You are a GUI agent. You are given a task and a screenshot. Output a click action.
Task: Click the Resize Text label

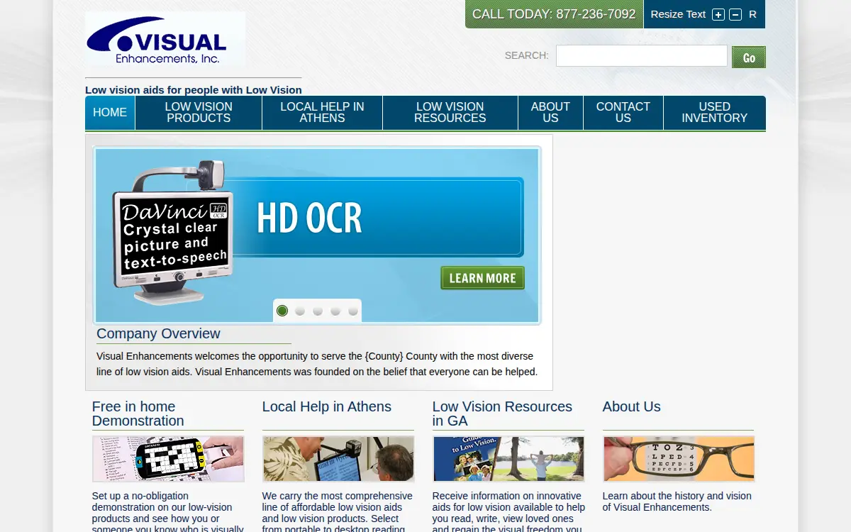click(678, 14)
